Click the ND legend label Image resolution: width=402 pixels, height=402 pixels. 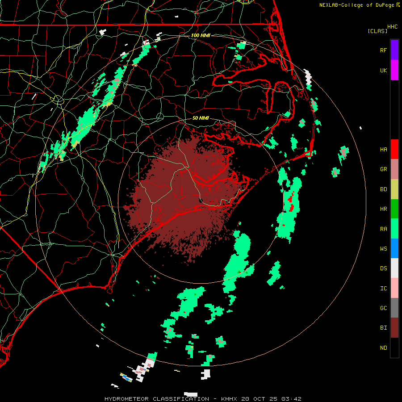click(x=383, y=348)
